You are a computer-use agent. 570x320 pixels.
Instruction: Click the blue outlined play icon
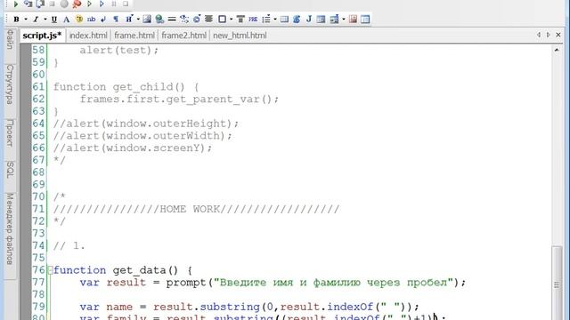102,4
